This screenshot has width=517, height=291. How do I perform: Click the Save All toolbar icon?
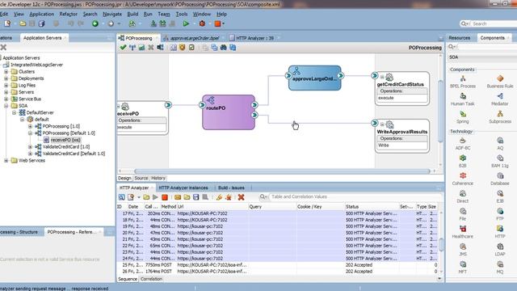(41, 23)
